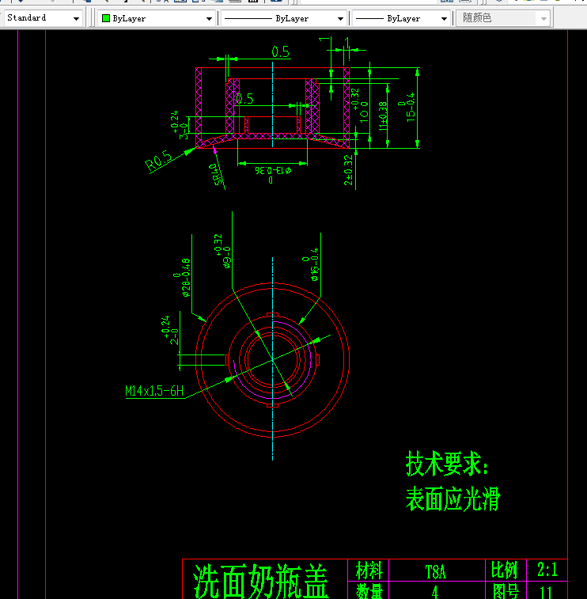Viewport: 587px width, 599px height.
Task: Open the green ByLayer color control dropdown
Action: click(156, 18)
